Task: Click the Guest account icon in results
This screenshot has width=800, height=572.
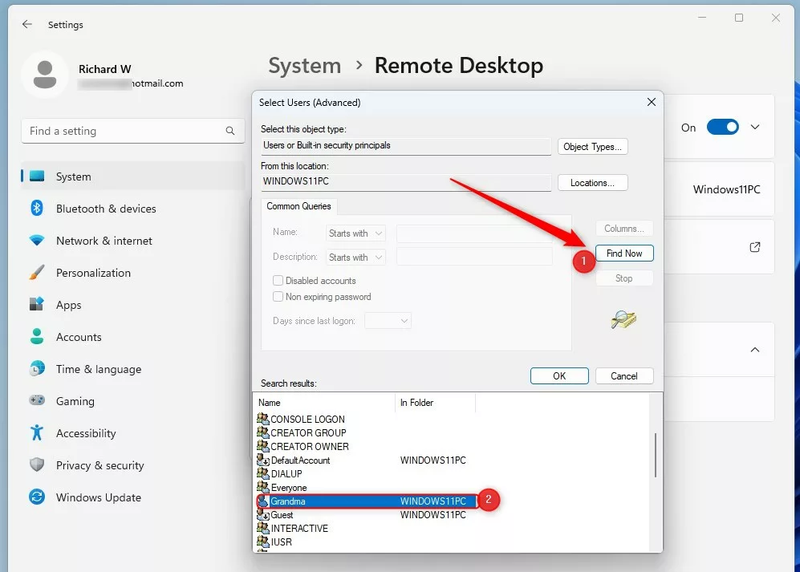Action: click(x=262, y=514)
